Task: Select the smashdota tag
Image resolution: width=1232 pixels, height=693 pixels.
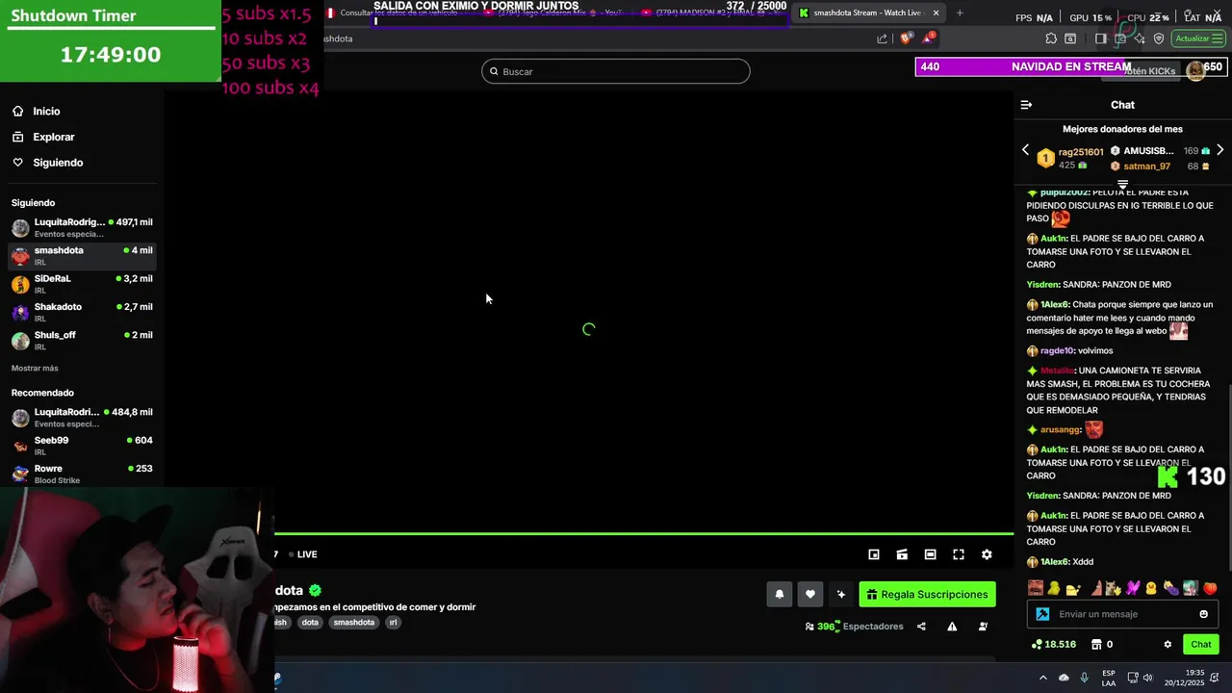Action: (x=353, y=623)
